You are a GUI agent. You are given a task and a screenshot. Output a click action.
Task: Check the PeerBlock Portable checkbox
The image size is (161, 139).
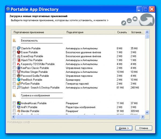[x=14, y=80]
